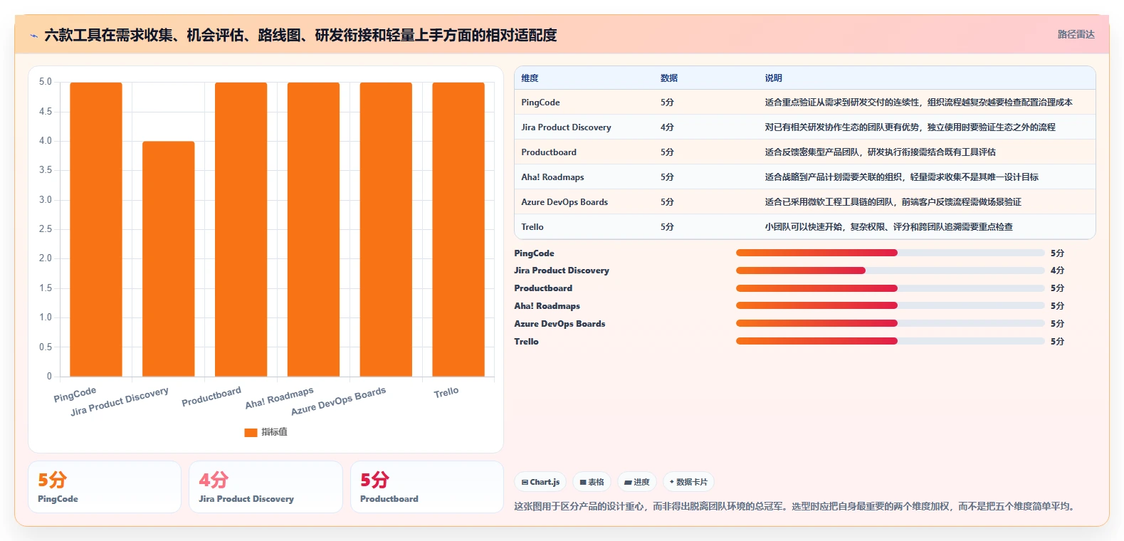Click the 指标值 legend label
The image size is (1124, 541).
pos(274,432)
